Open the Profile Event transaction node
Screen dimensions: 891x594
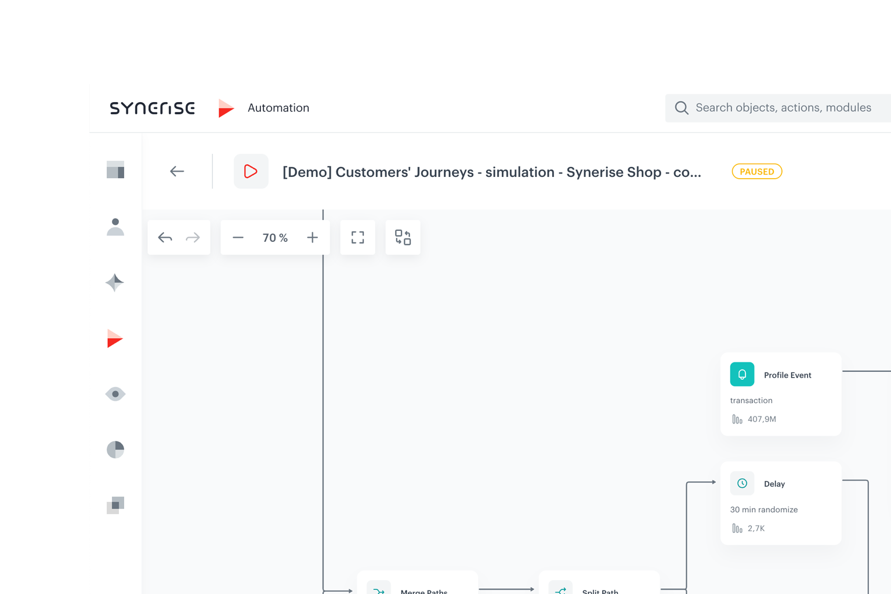tap(780, 394)
